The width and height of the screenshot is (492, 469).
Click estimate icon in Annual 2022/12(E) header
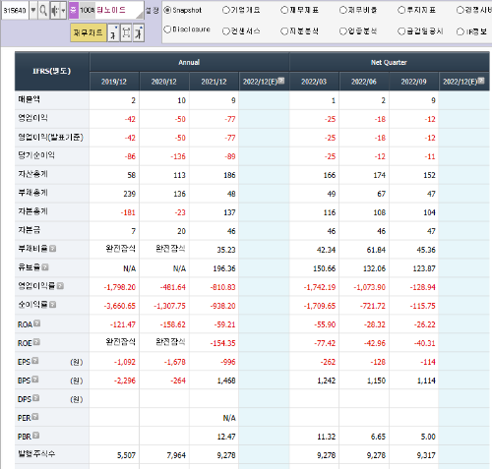(281, 81)
